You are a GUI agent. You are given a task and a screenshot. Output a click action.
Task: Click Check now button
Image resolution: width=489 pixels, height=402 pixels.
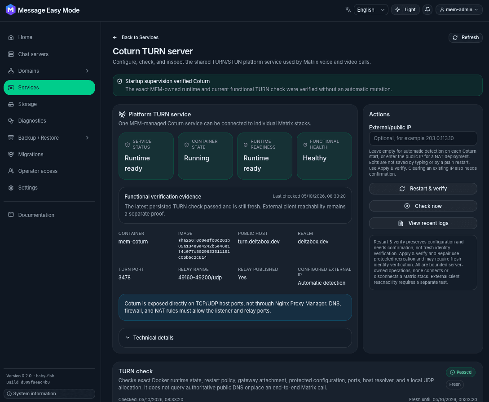[423, 206]
